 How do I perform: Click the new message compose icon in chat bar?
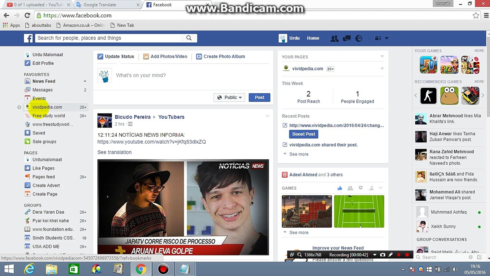coord(479,257)
